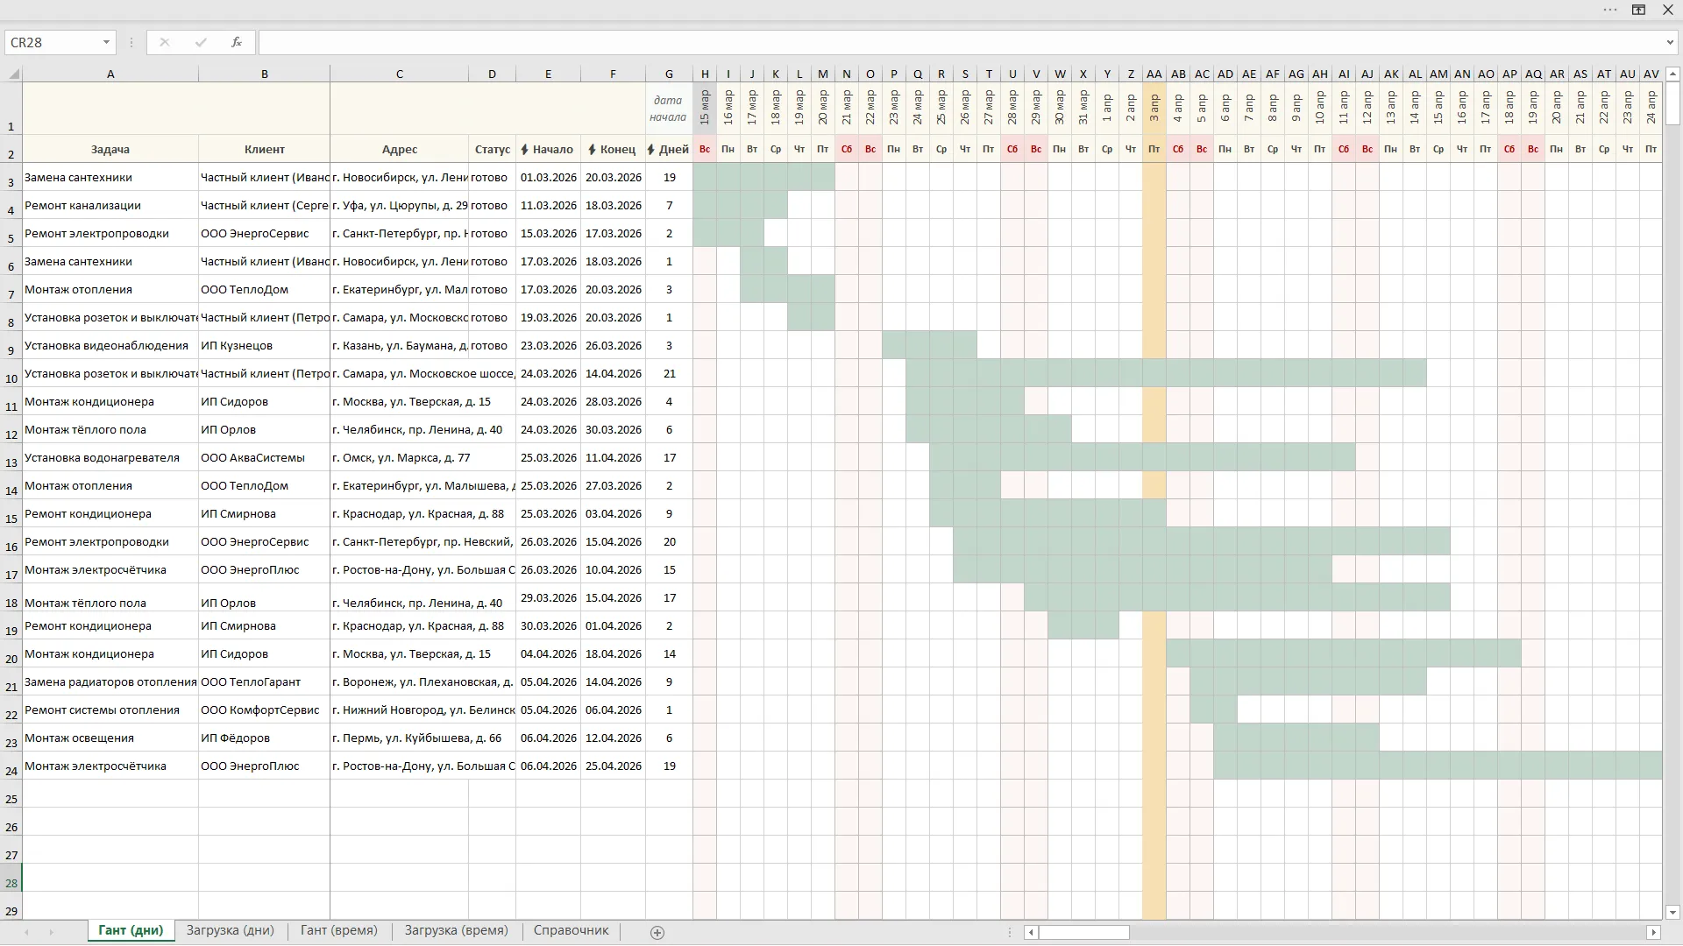Viewport: 1683px width, 946px height.
Task: Select the Гант (дни) sheet tab
Action: pyautogui.click(x=131, y=930)
